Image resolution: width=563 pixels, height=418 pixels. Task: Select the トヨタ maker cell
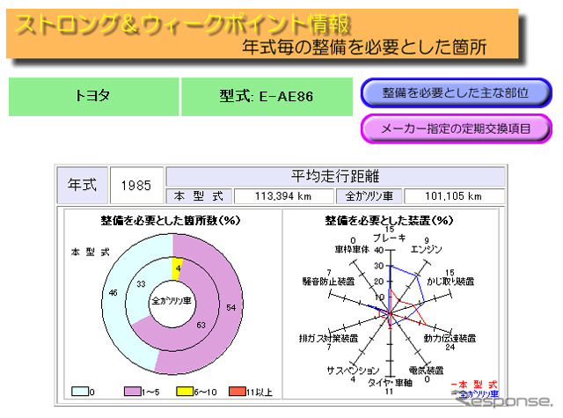(x=94, y=97)
